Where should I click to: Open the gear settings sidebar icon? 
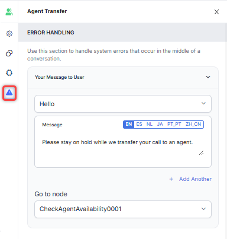(9, 34)
